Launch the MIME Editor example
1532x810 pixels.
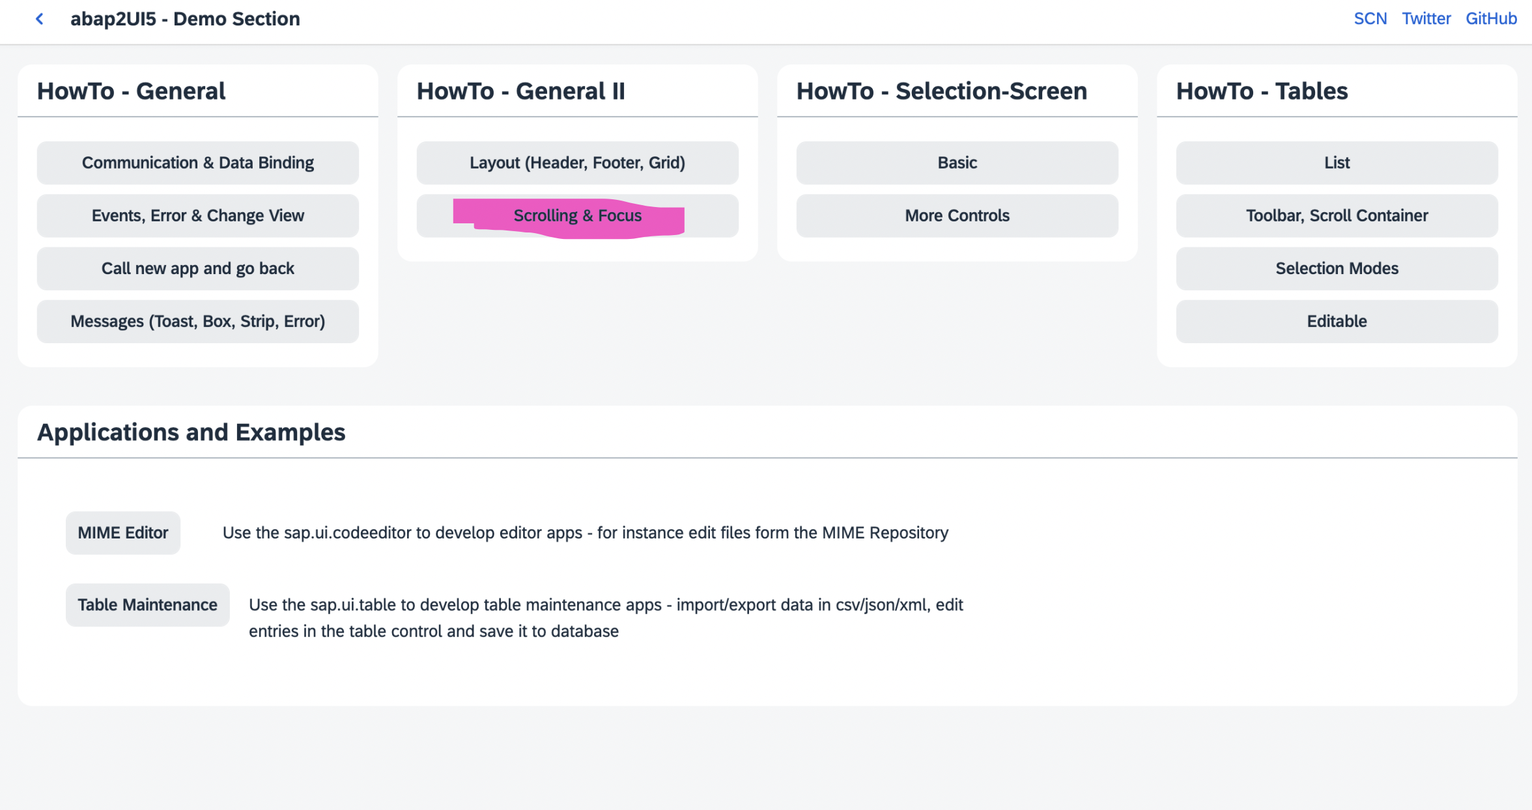(x=122, y=533)
